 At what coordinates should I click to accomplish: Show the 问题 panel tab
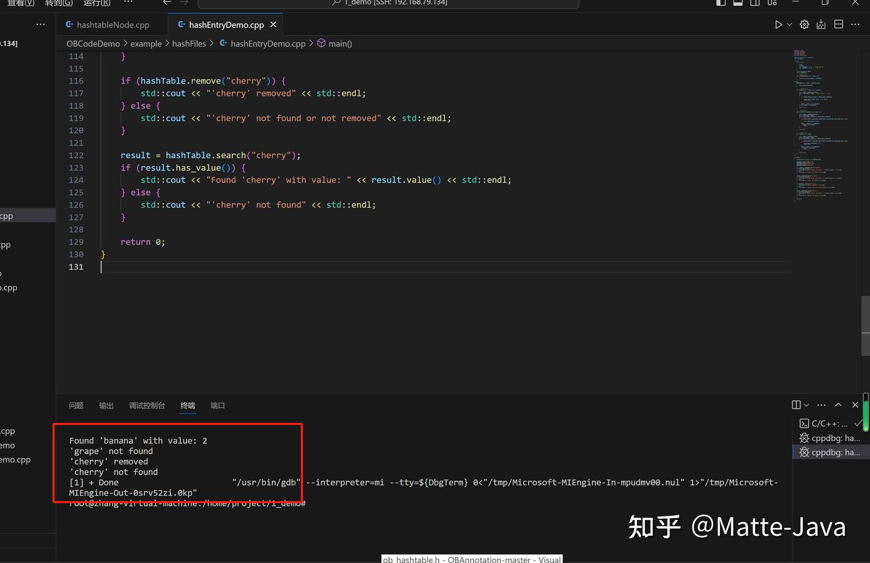tap(76, 406)
